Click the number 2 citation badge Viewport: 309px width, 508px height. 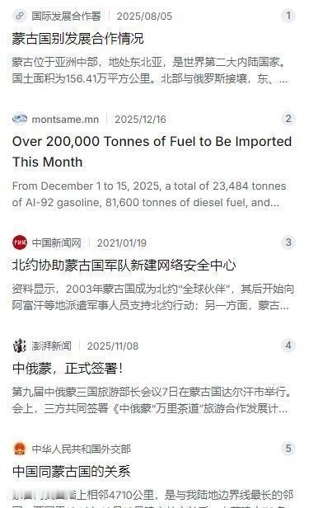(x=288, y=119)
